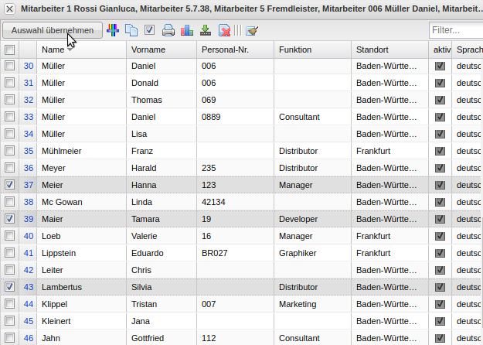This screenshot has height=345, width=483.
Task: Open the bar chart statistics icon
Action: pos(187,30)
